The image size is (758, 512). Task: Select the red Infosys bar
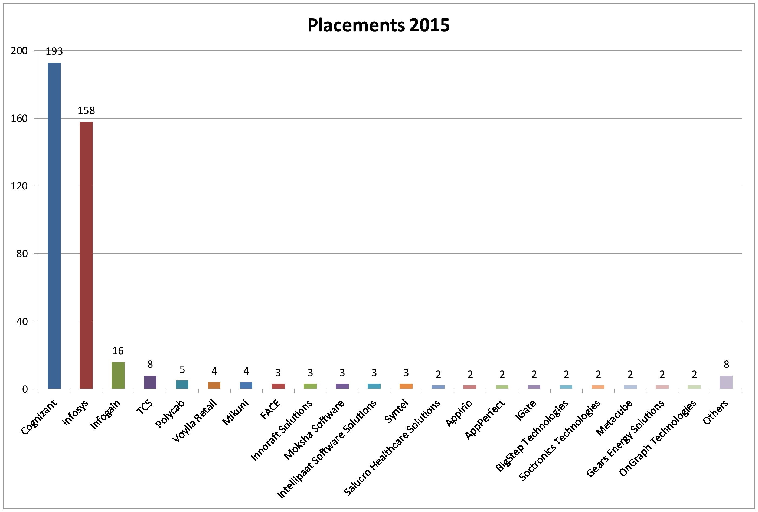pyautogui.click(x=86, y=255)
